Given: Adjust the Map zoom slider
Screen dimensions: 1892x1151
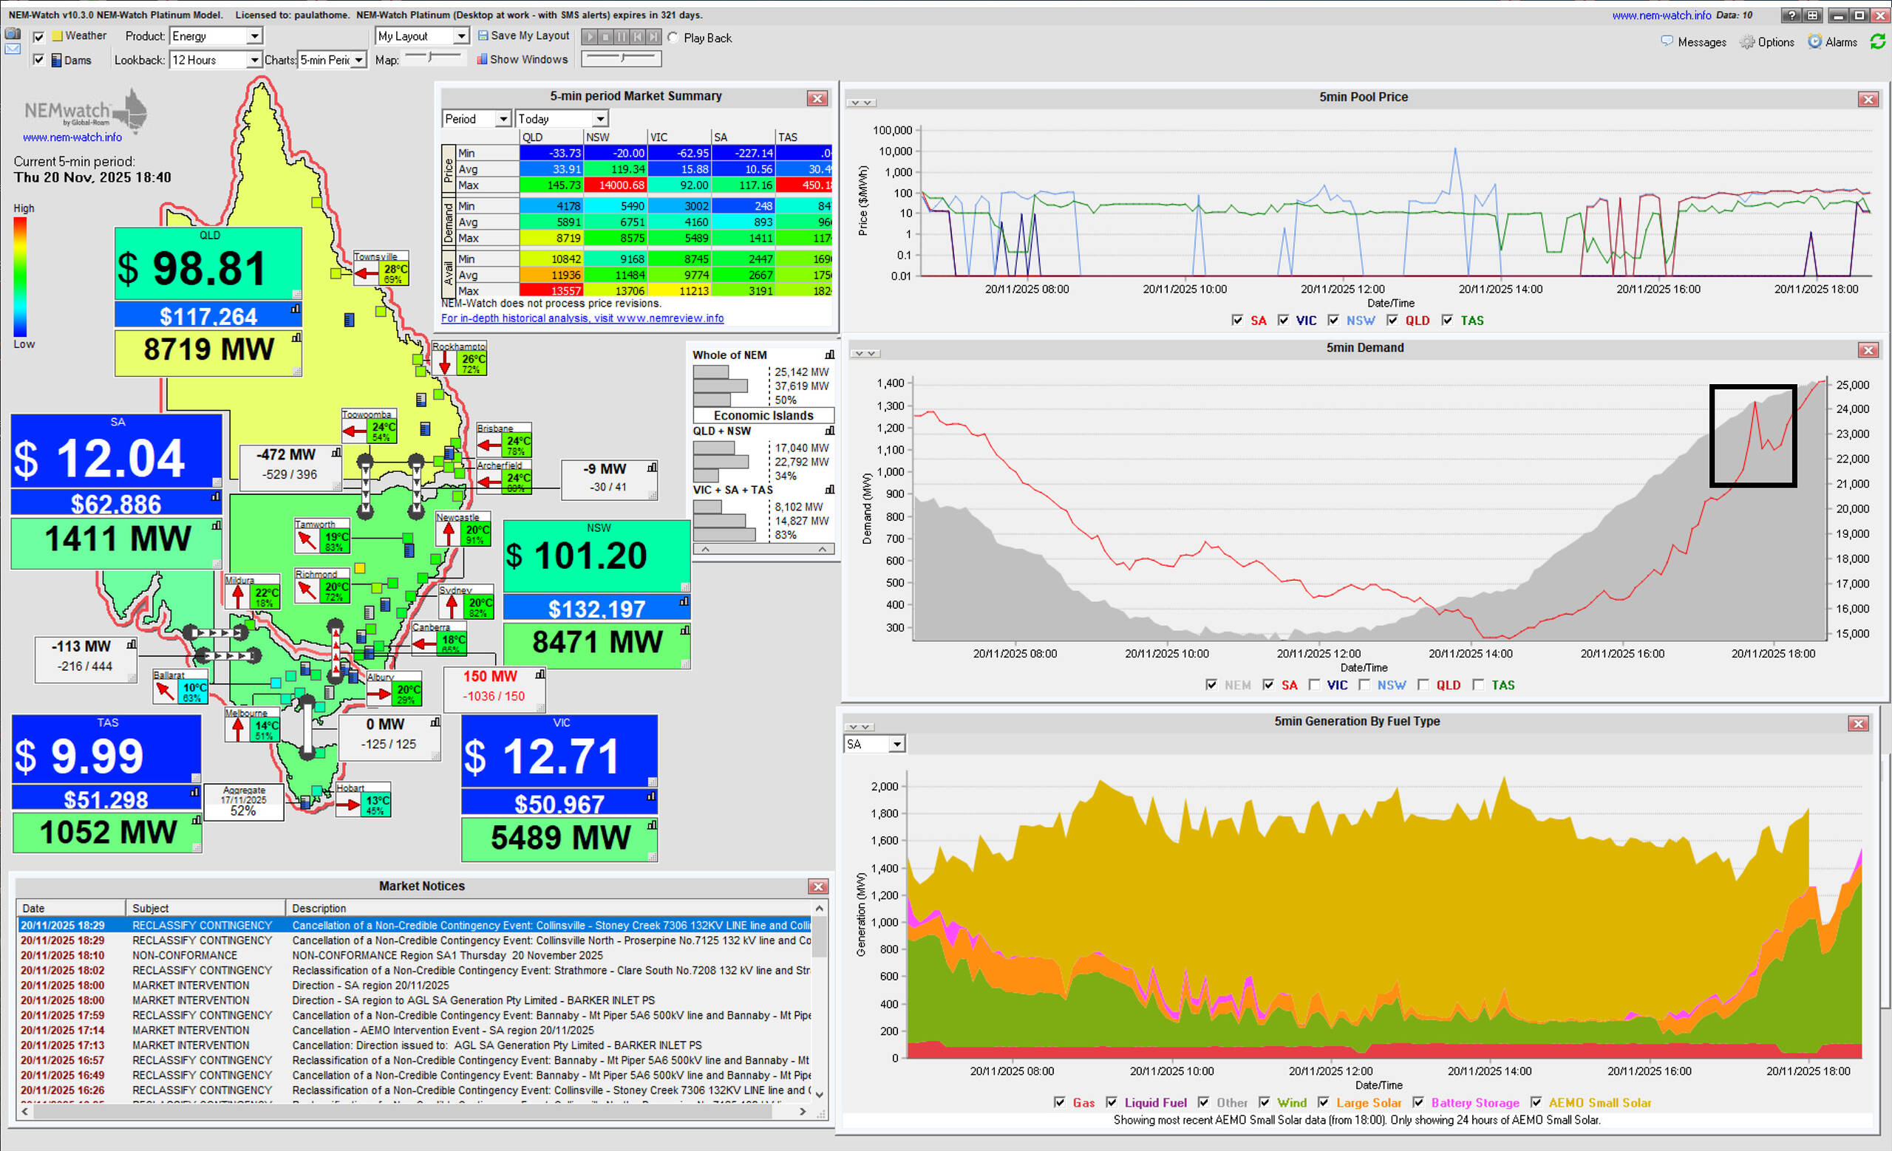Looking at the screenshot, I should tap(431, 57).
